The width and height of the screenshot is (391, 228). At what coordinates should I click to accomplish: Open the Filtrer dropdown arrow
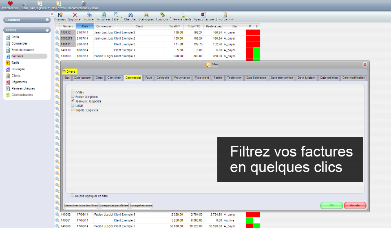pos(121,17)
